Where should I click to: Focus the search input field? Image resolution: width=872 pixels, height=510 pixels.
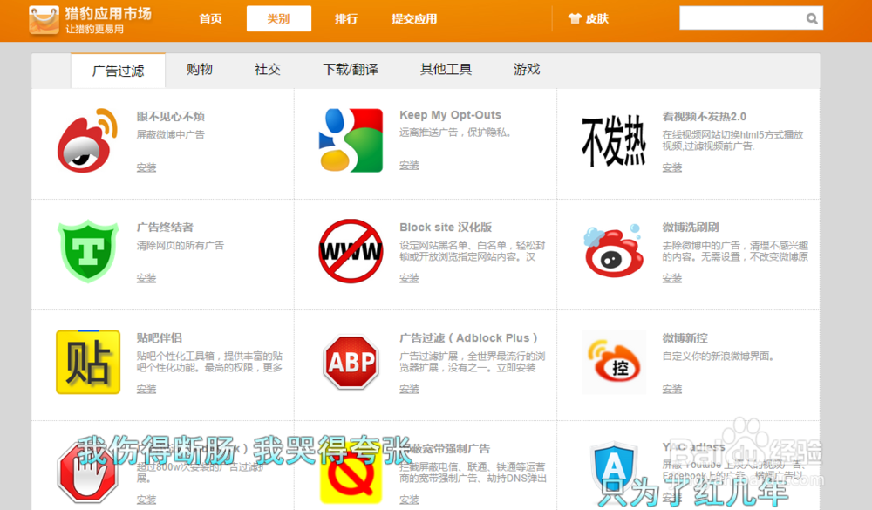(x=742, y=18)
